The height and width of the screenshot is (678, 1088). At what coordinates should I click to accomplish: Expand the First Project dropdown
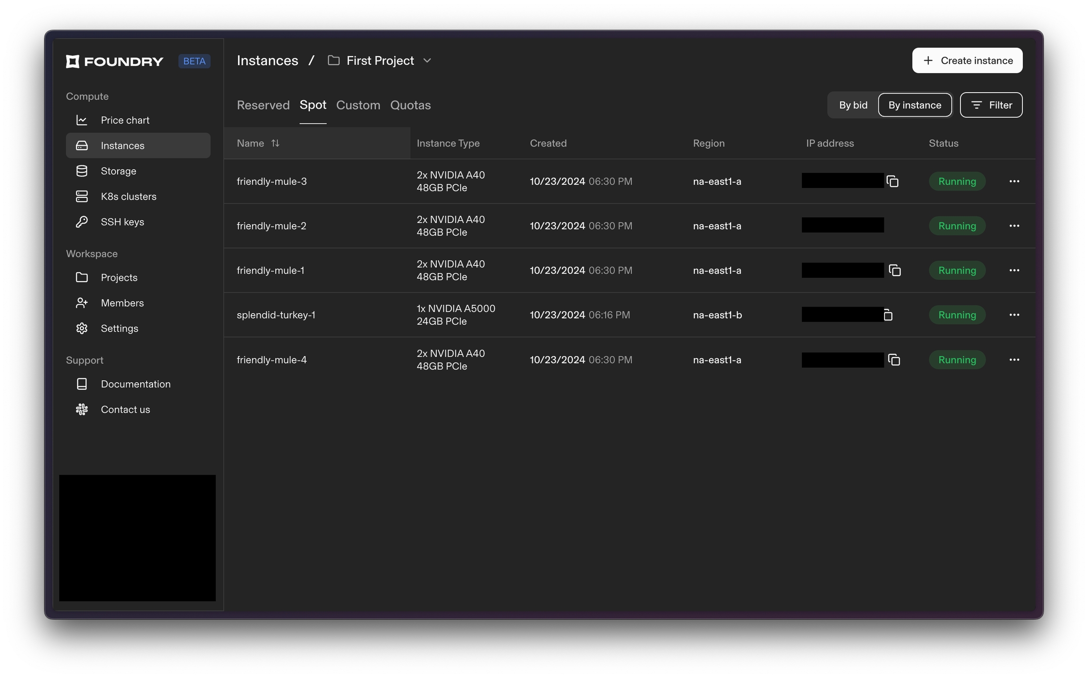coord(427,60)
